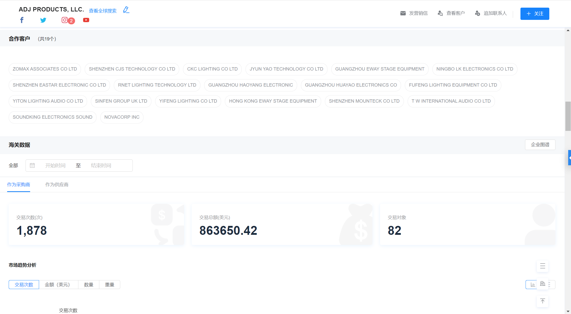Click the 查看客户 person-search icon
The image size is (571, 314).
440,13
